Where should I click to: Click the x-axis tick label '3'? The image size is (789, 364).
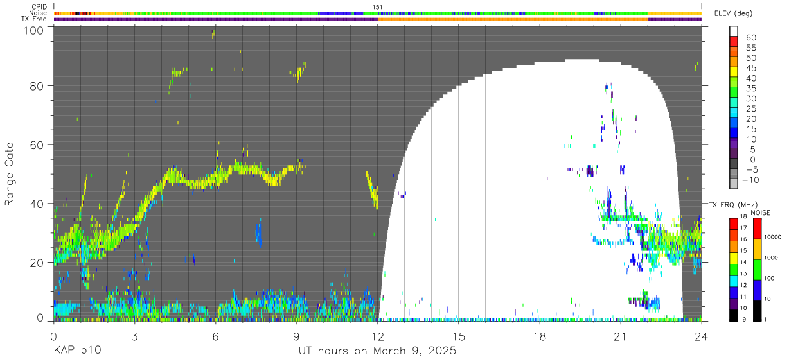[x=135, y=336]
